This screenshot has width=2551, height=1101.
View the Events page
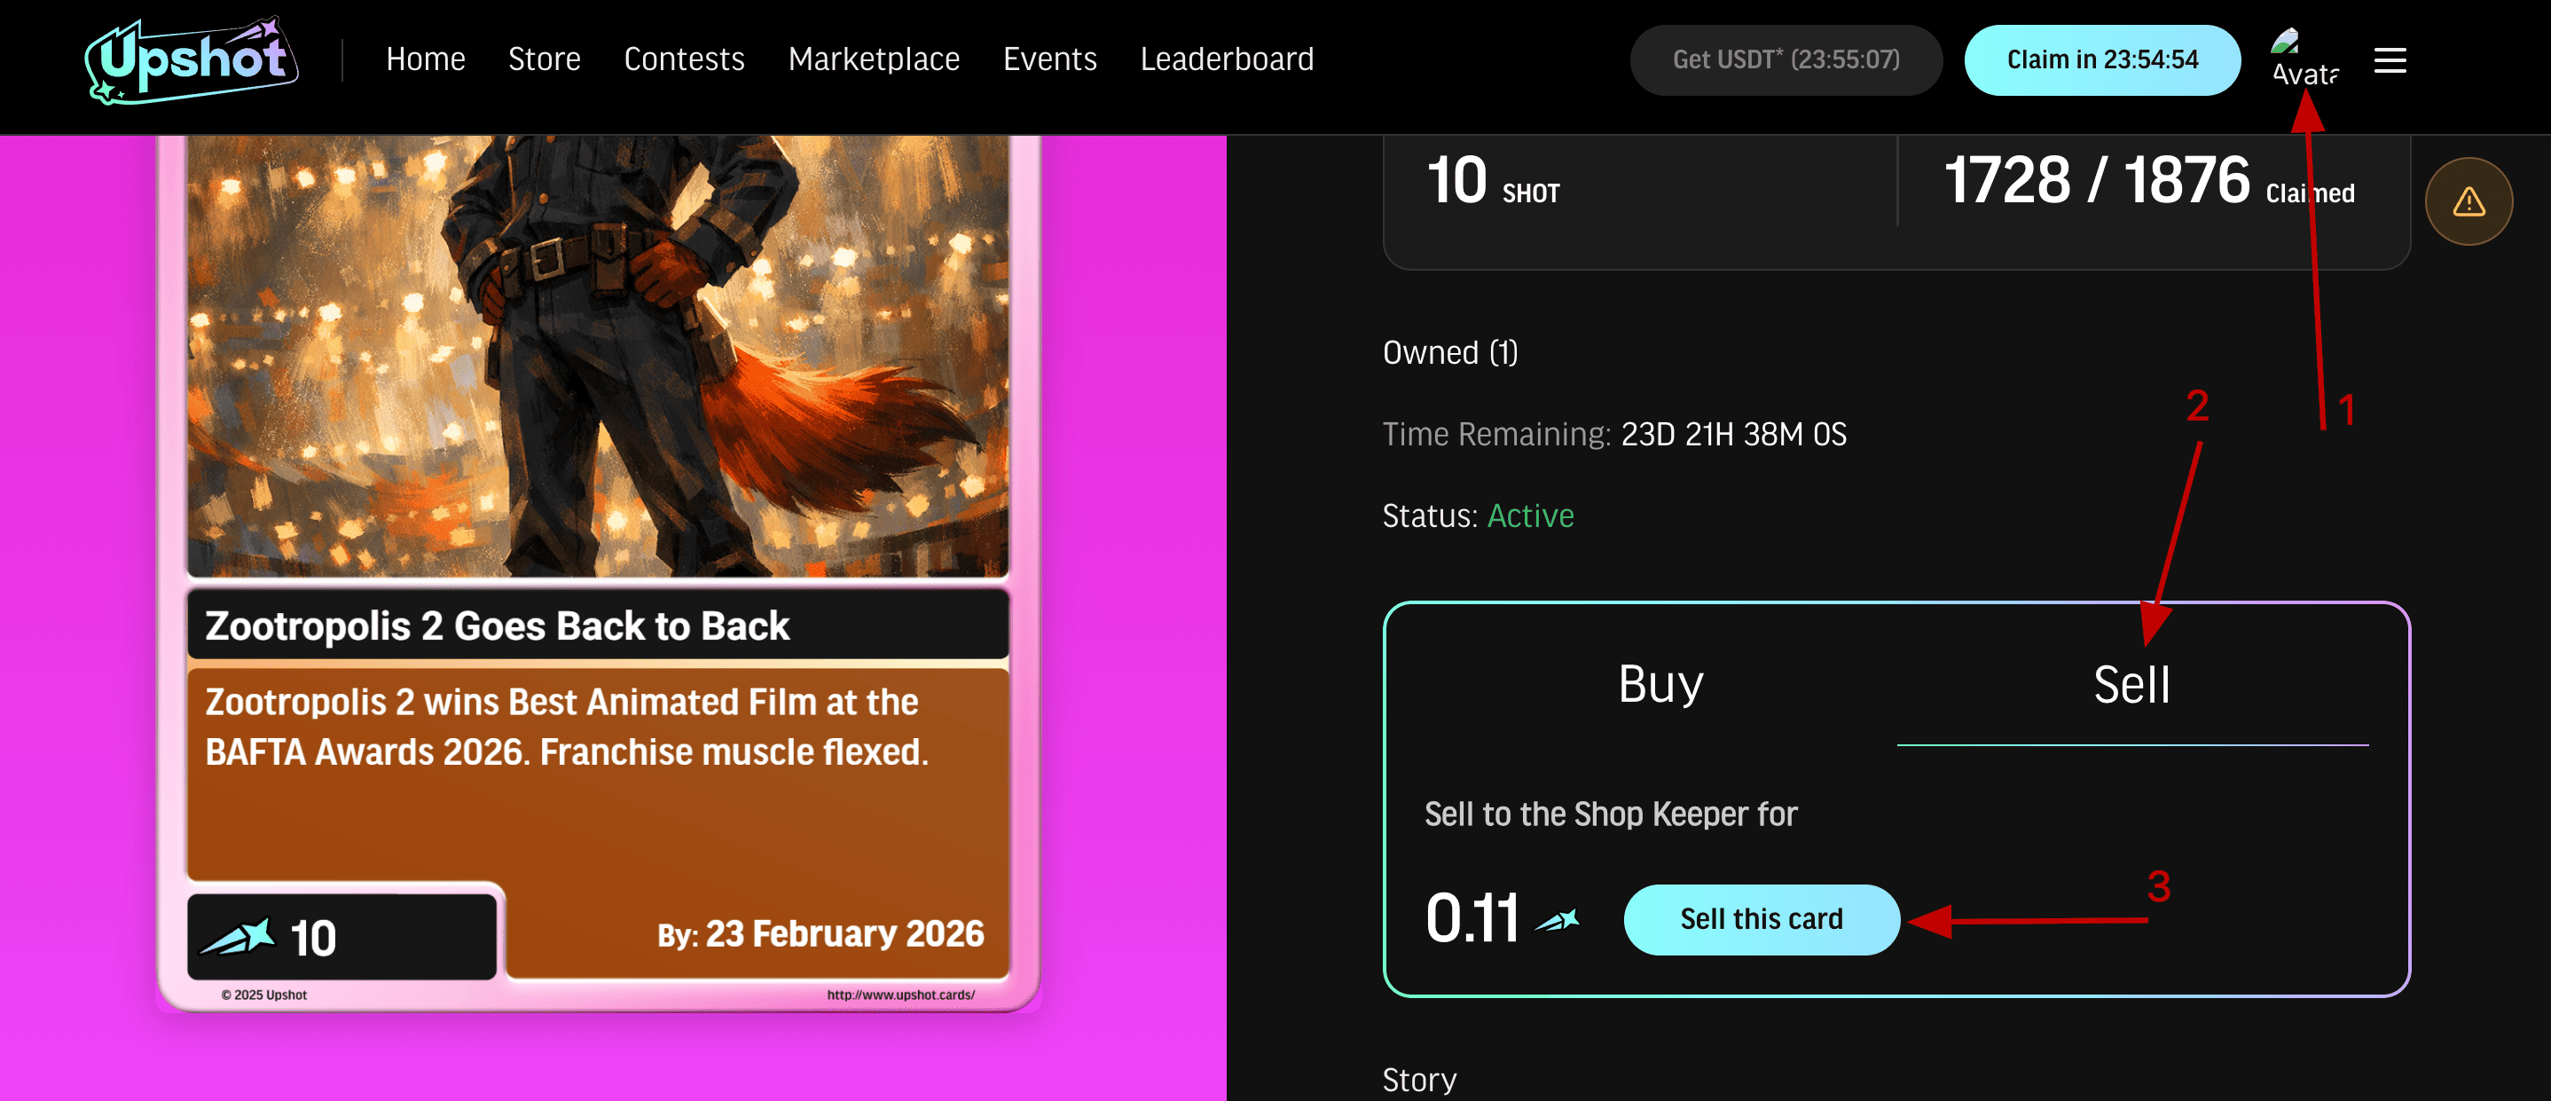(x=1049, y=59)
